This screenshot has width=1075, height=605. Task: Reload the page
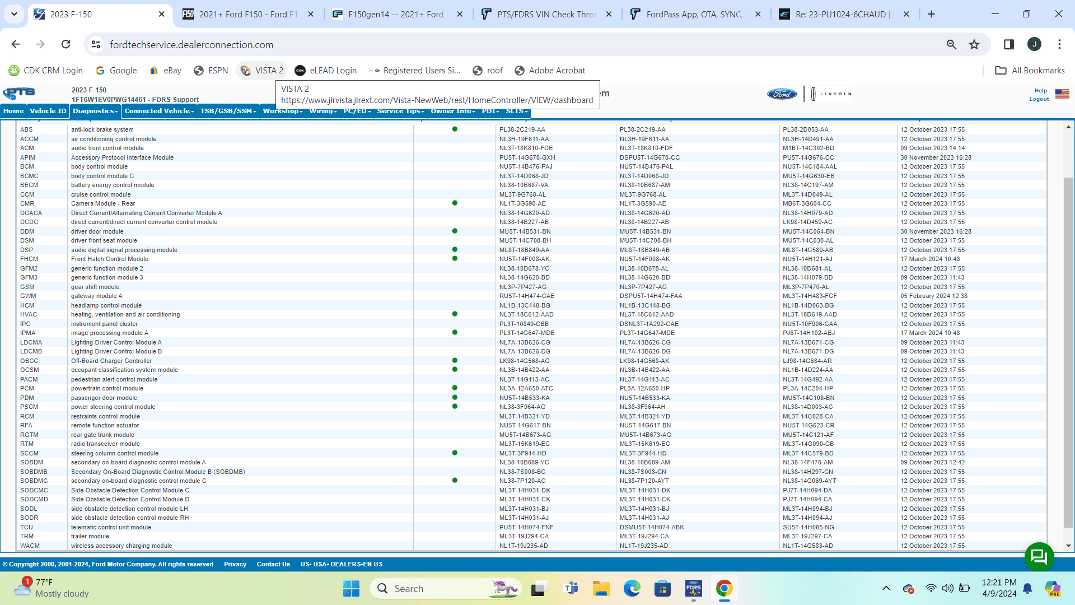point(66,44)
